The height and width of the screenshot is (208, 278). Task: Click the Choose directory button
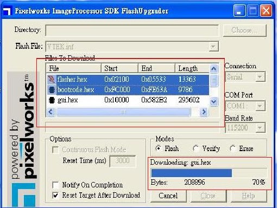point(245,30)
